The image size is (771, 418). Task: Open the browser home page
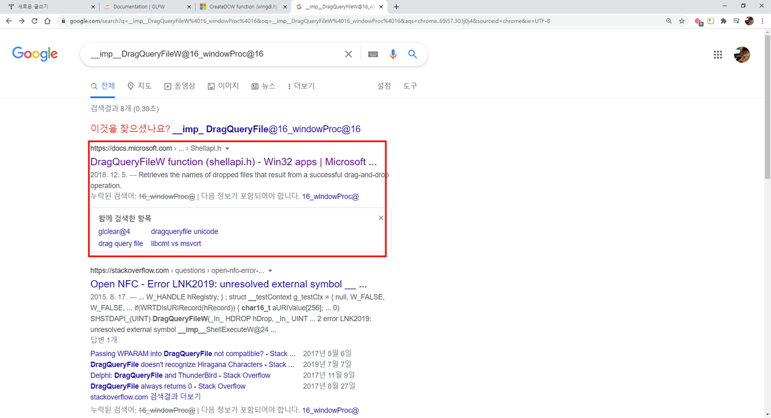[x=46, y=20]
